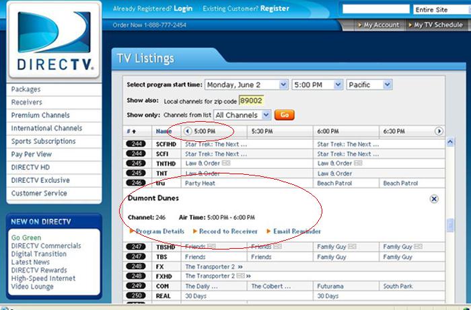Click the zip code field 89002
This screenshot has height=310, width=471.
pos(252,101)
